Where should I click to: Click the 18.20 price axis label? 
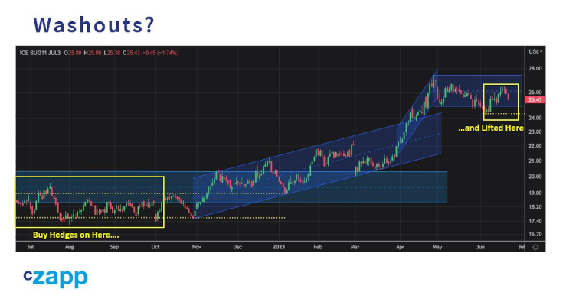pos(535,207)
